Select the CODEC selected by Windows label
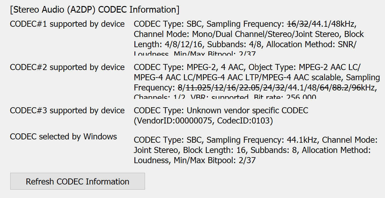385x198 pixels. coord(63,136)
